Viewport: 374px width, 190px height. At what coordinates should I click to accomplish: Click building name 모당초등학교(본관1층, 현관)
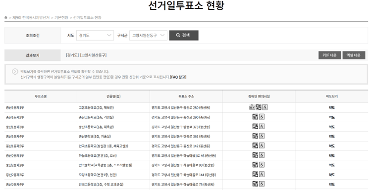[98, 175]
